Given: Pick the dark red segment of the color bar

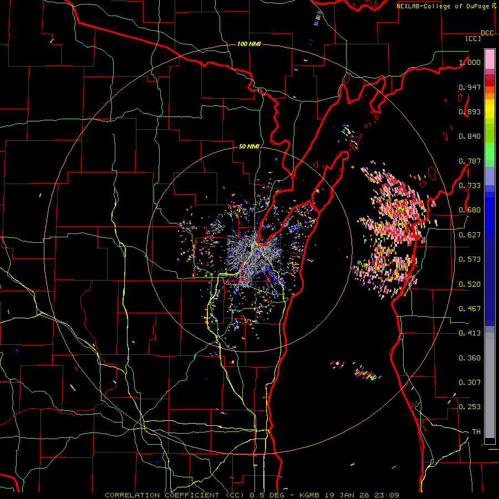Looking at the screenshot, I should click(x=490, y=83).
